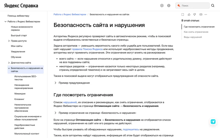Open Помощь вебмастеру in sidebar
This screenshot has height=138, width=220.
point(18,16)
